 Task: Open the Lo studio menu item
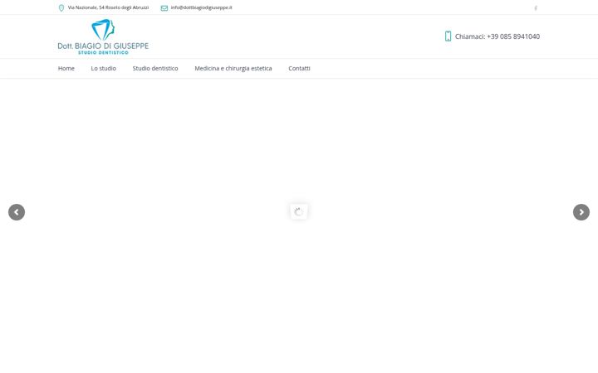(x=103, y=69)
